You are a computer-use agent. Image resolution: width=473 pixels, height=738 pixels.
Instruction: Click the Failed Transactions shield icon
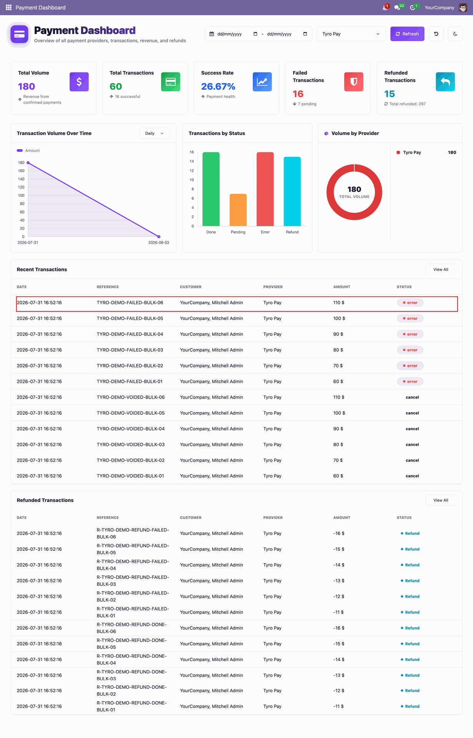[354, 82]
